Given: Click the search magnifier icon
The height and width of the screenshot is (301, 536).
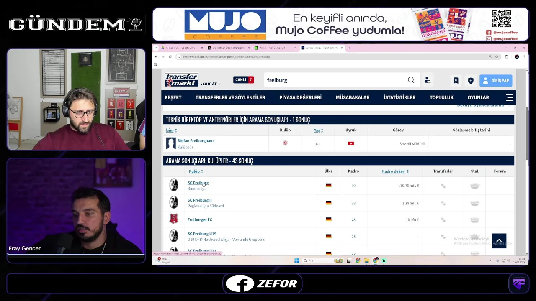Looking at the screenshot, I should point(411,80).
